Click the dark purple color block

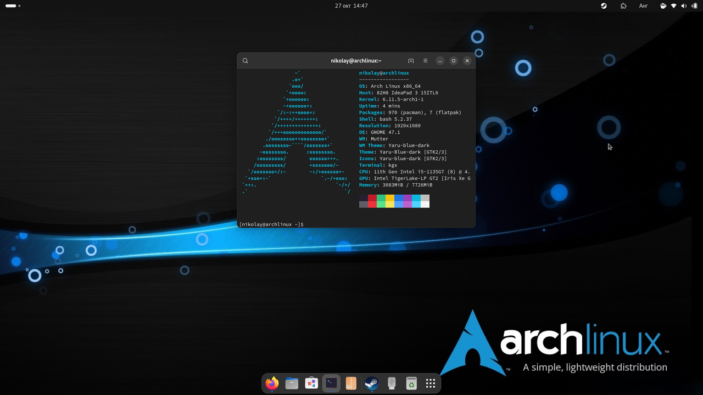408,198
